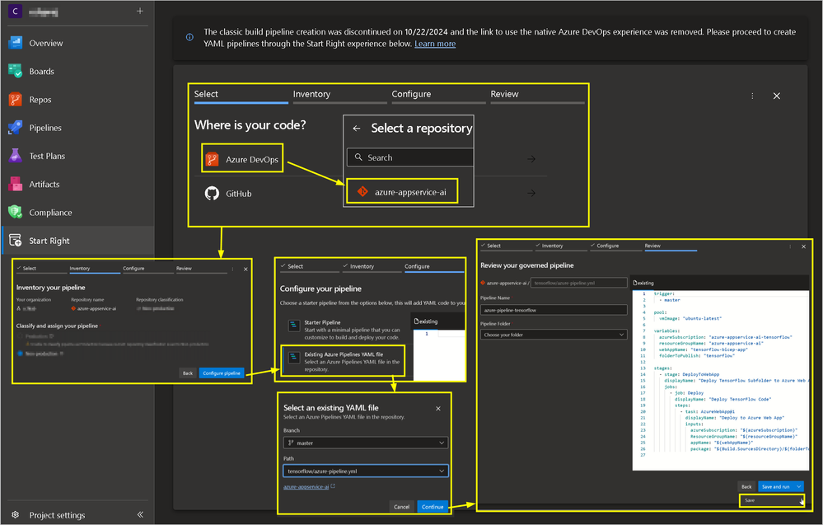
Task: Open the Test Plans menu item
Action: [x=78, y=156]
